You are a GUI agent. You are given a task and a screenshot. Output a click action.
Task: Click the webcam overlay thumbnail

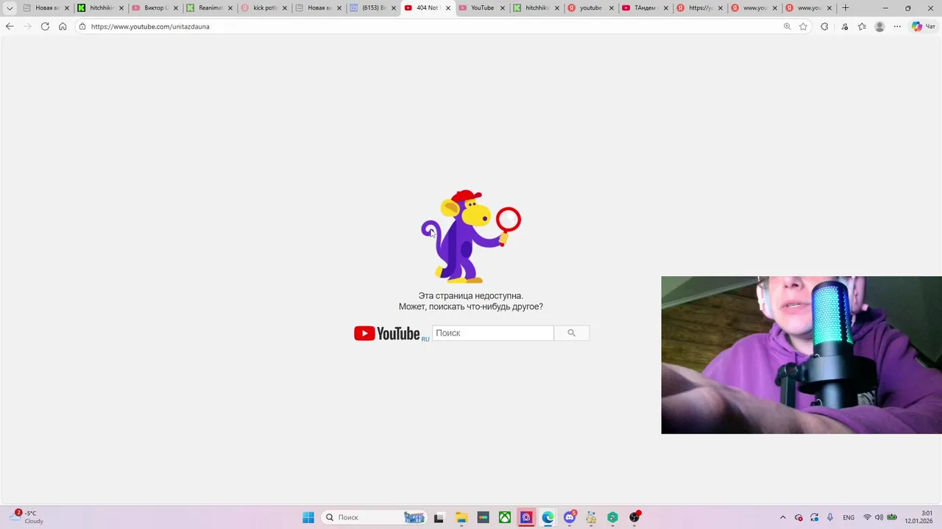801,355
